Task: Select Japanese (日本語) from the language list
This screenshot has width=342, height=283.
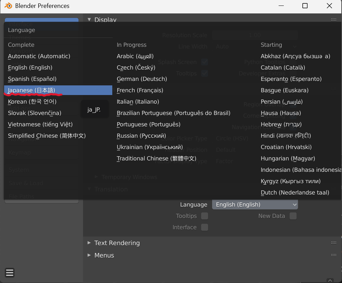Action: [31, 90]
